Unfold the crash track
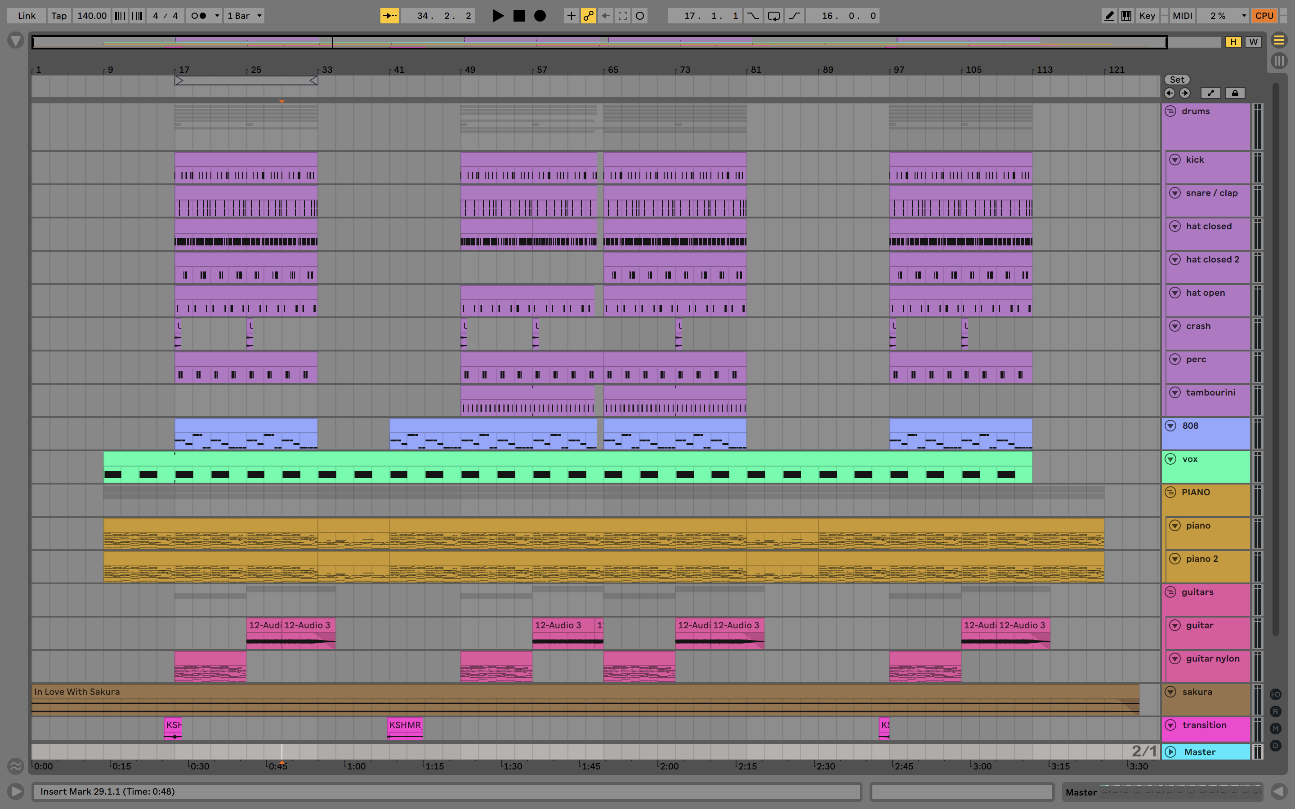Image resolution: width=1295 pixels, height=809 pixels. pos(1174,326)
